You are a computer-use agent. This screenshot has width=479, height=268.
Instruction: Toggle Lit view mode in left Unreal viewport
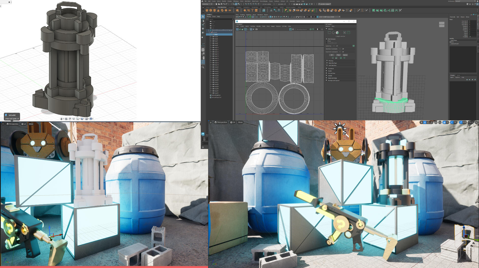click(24, 124)
